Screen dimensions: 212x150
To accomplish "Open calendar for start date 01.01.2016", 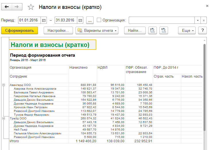I will [x=44, y=20].
